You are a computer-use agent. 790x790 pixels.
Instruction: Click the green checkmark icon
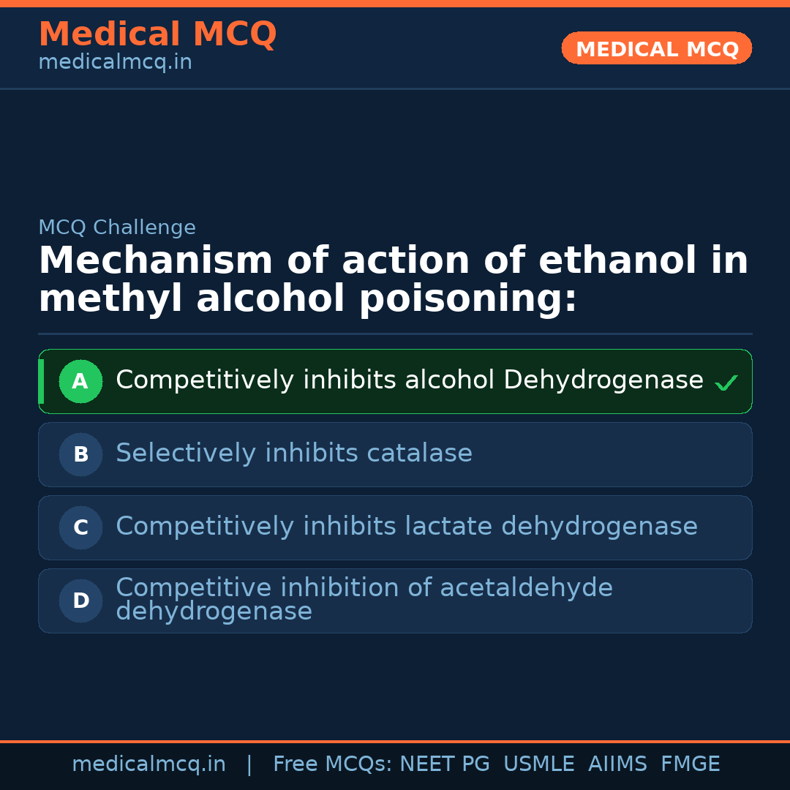pos(726,383)
